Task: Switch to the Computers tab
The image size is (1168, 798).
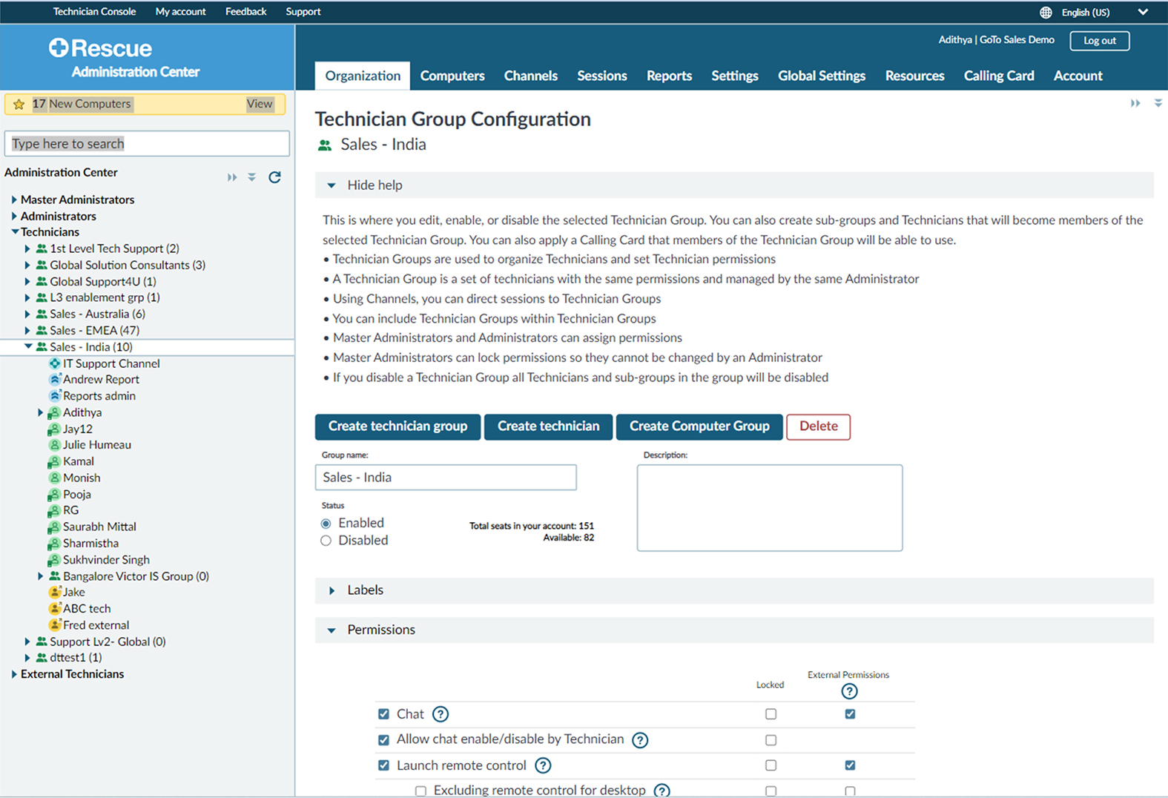Action: 452,76
